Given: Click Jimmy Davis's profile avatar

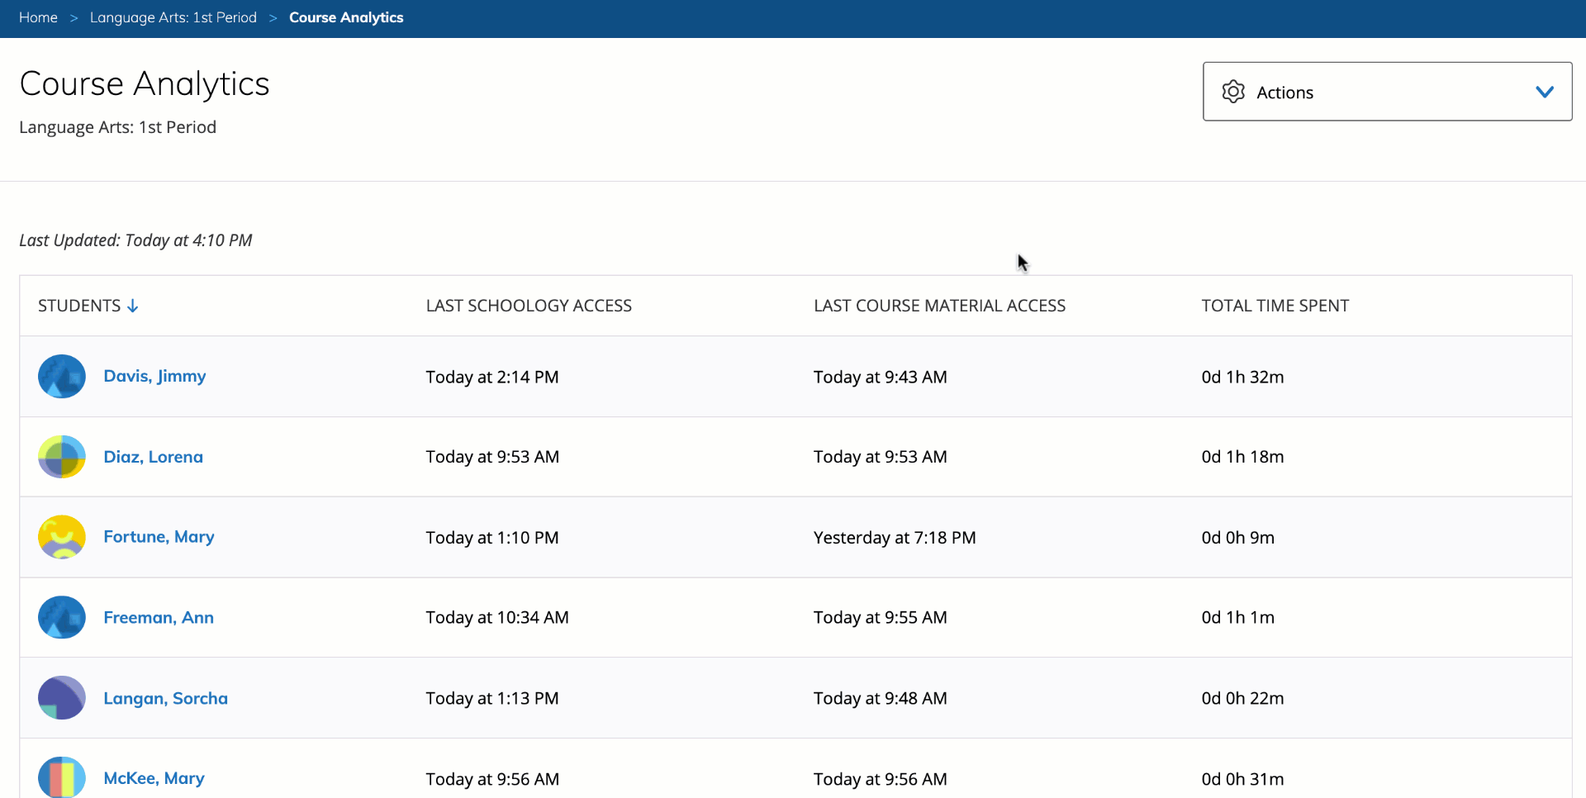Looking at the screenshot, I should (62, 377).
